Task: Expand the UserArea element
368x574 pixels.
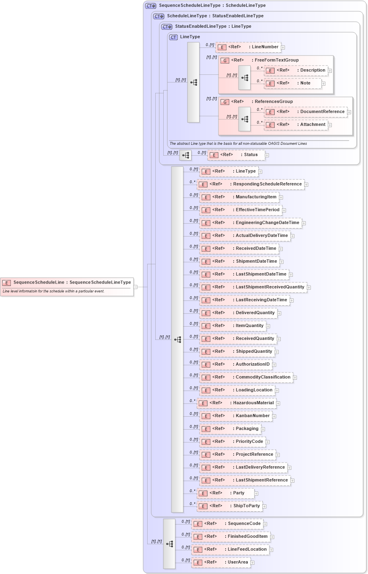Action: (x=252, y=562)
